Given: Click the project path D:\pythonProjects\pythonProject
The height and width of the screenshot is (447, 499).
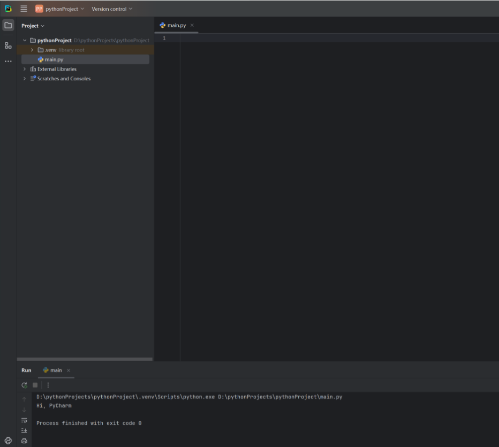Looking at the screenshot, I should click(111, 40).
